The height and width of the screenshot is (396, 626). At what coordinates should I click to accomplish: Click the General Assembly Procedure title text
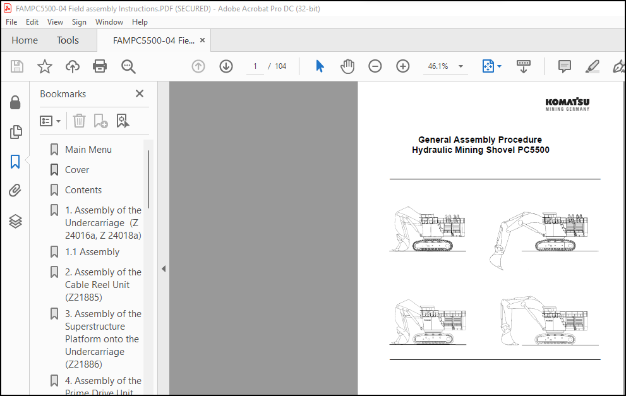(480, 140)
